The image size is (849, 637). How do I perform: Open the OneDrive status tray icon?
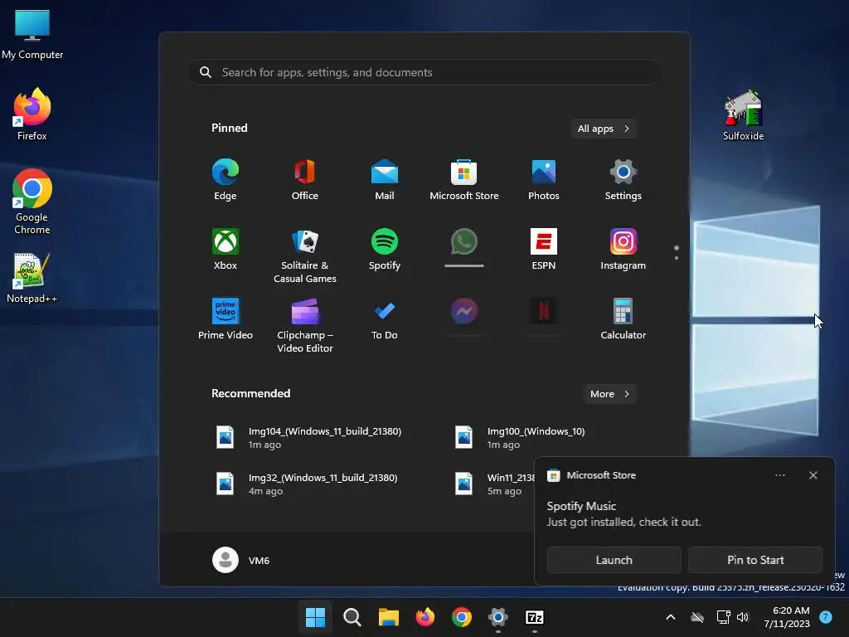[697, 617]
